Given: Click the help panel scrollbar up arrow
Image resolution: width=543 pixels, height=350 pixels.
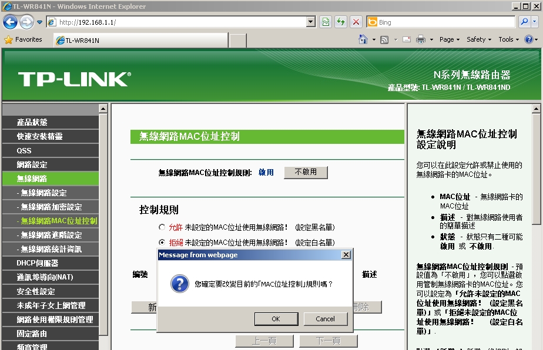Looking at the screenshot, I should [x=536, y=109].
